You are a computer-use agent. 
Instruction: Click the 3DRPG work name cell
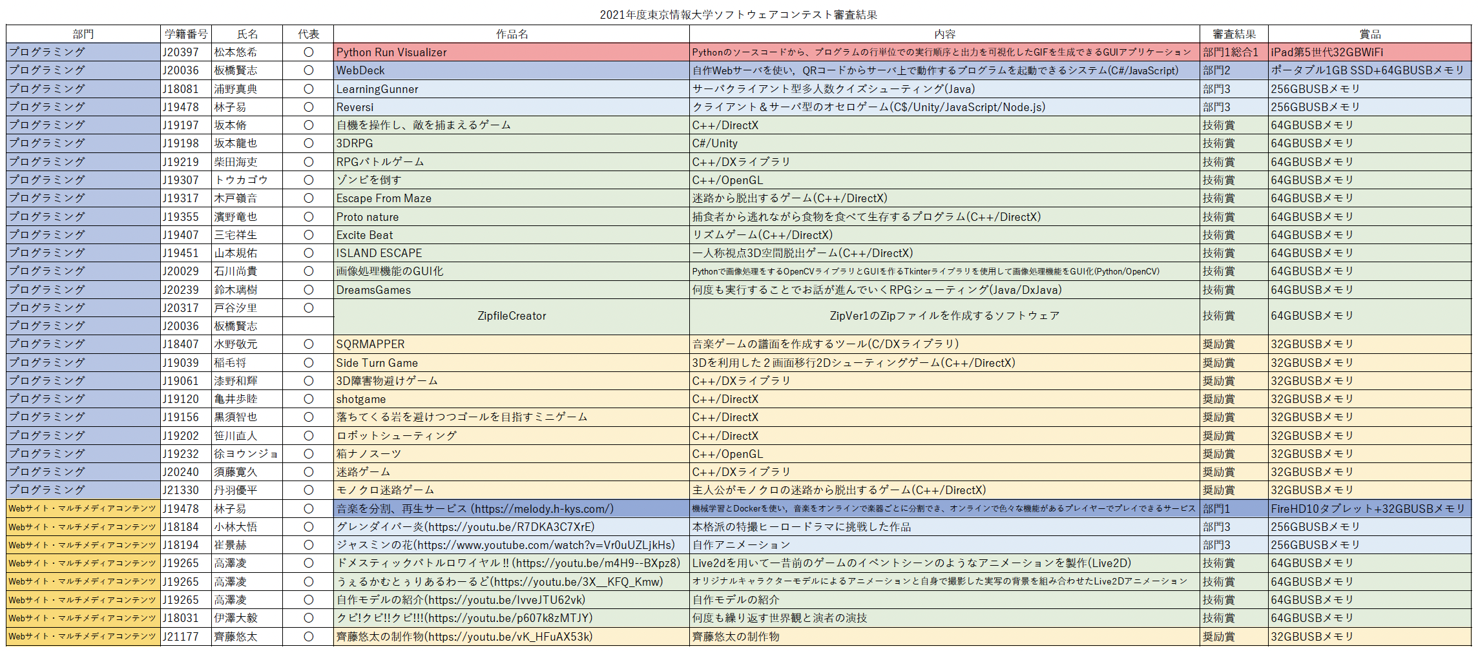[x=512, y=143]
